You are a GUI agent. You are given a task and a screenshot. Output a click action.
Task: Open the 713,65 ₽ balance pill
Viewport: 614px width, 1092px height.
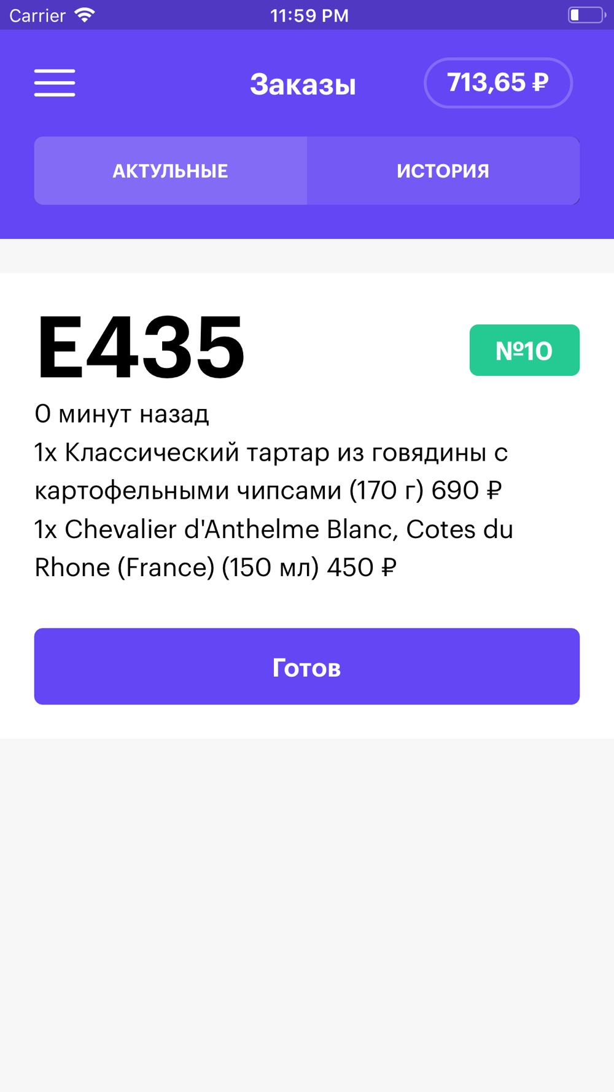click(x=498, y=83)
